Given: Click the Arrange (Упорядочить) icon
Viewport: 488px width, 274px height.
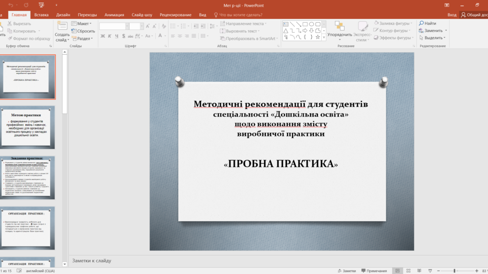Looking at the screenshot, I should (x=339, y=26).
